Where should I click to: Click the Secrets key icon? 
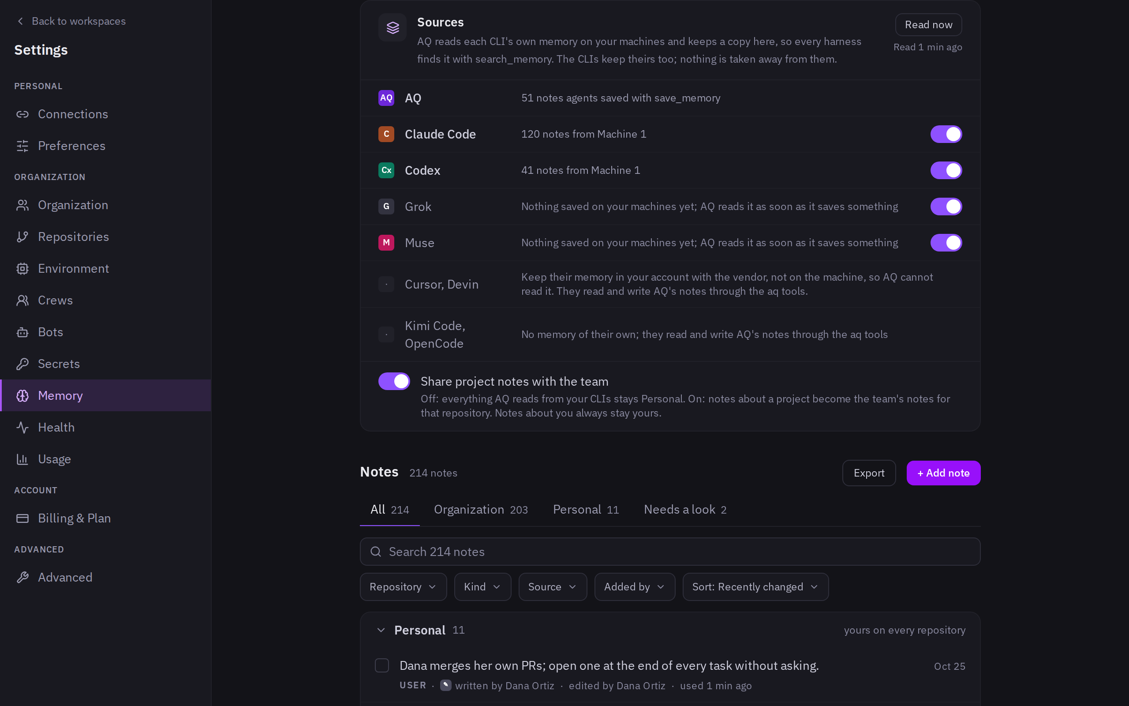pos(22,364)
